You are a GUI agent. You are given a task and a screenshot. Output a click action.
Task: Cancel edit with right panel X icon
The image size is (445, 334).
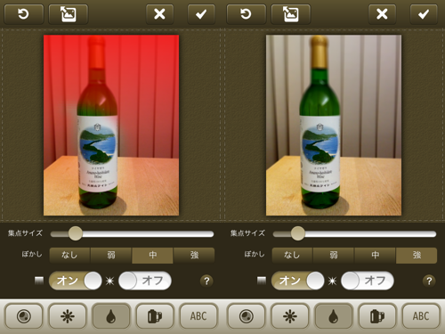click(x=382, y=14)
